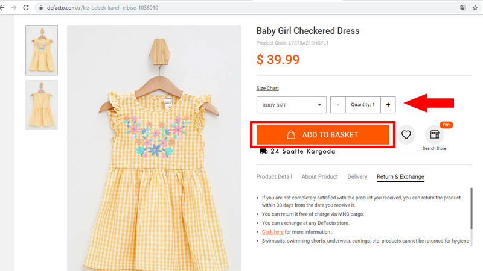View site lock security info
483x271 pixels.
pyautogui.click(x=41, y=8)
